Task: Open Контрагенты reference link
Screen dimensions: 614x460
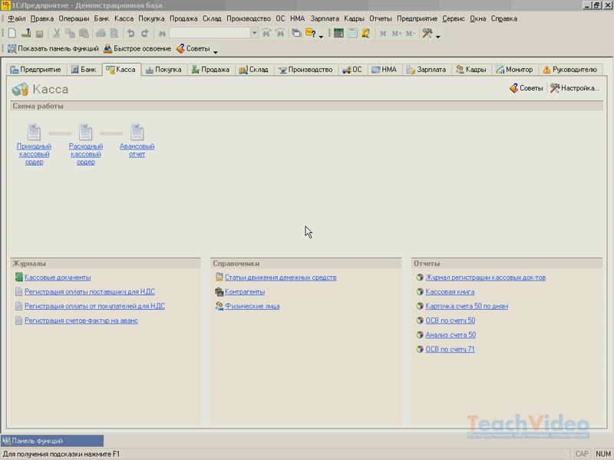Action: 244,292
